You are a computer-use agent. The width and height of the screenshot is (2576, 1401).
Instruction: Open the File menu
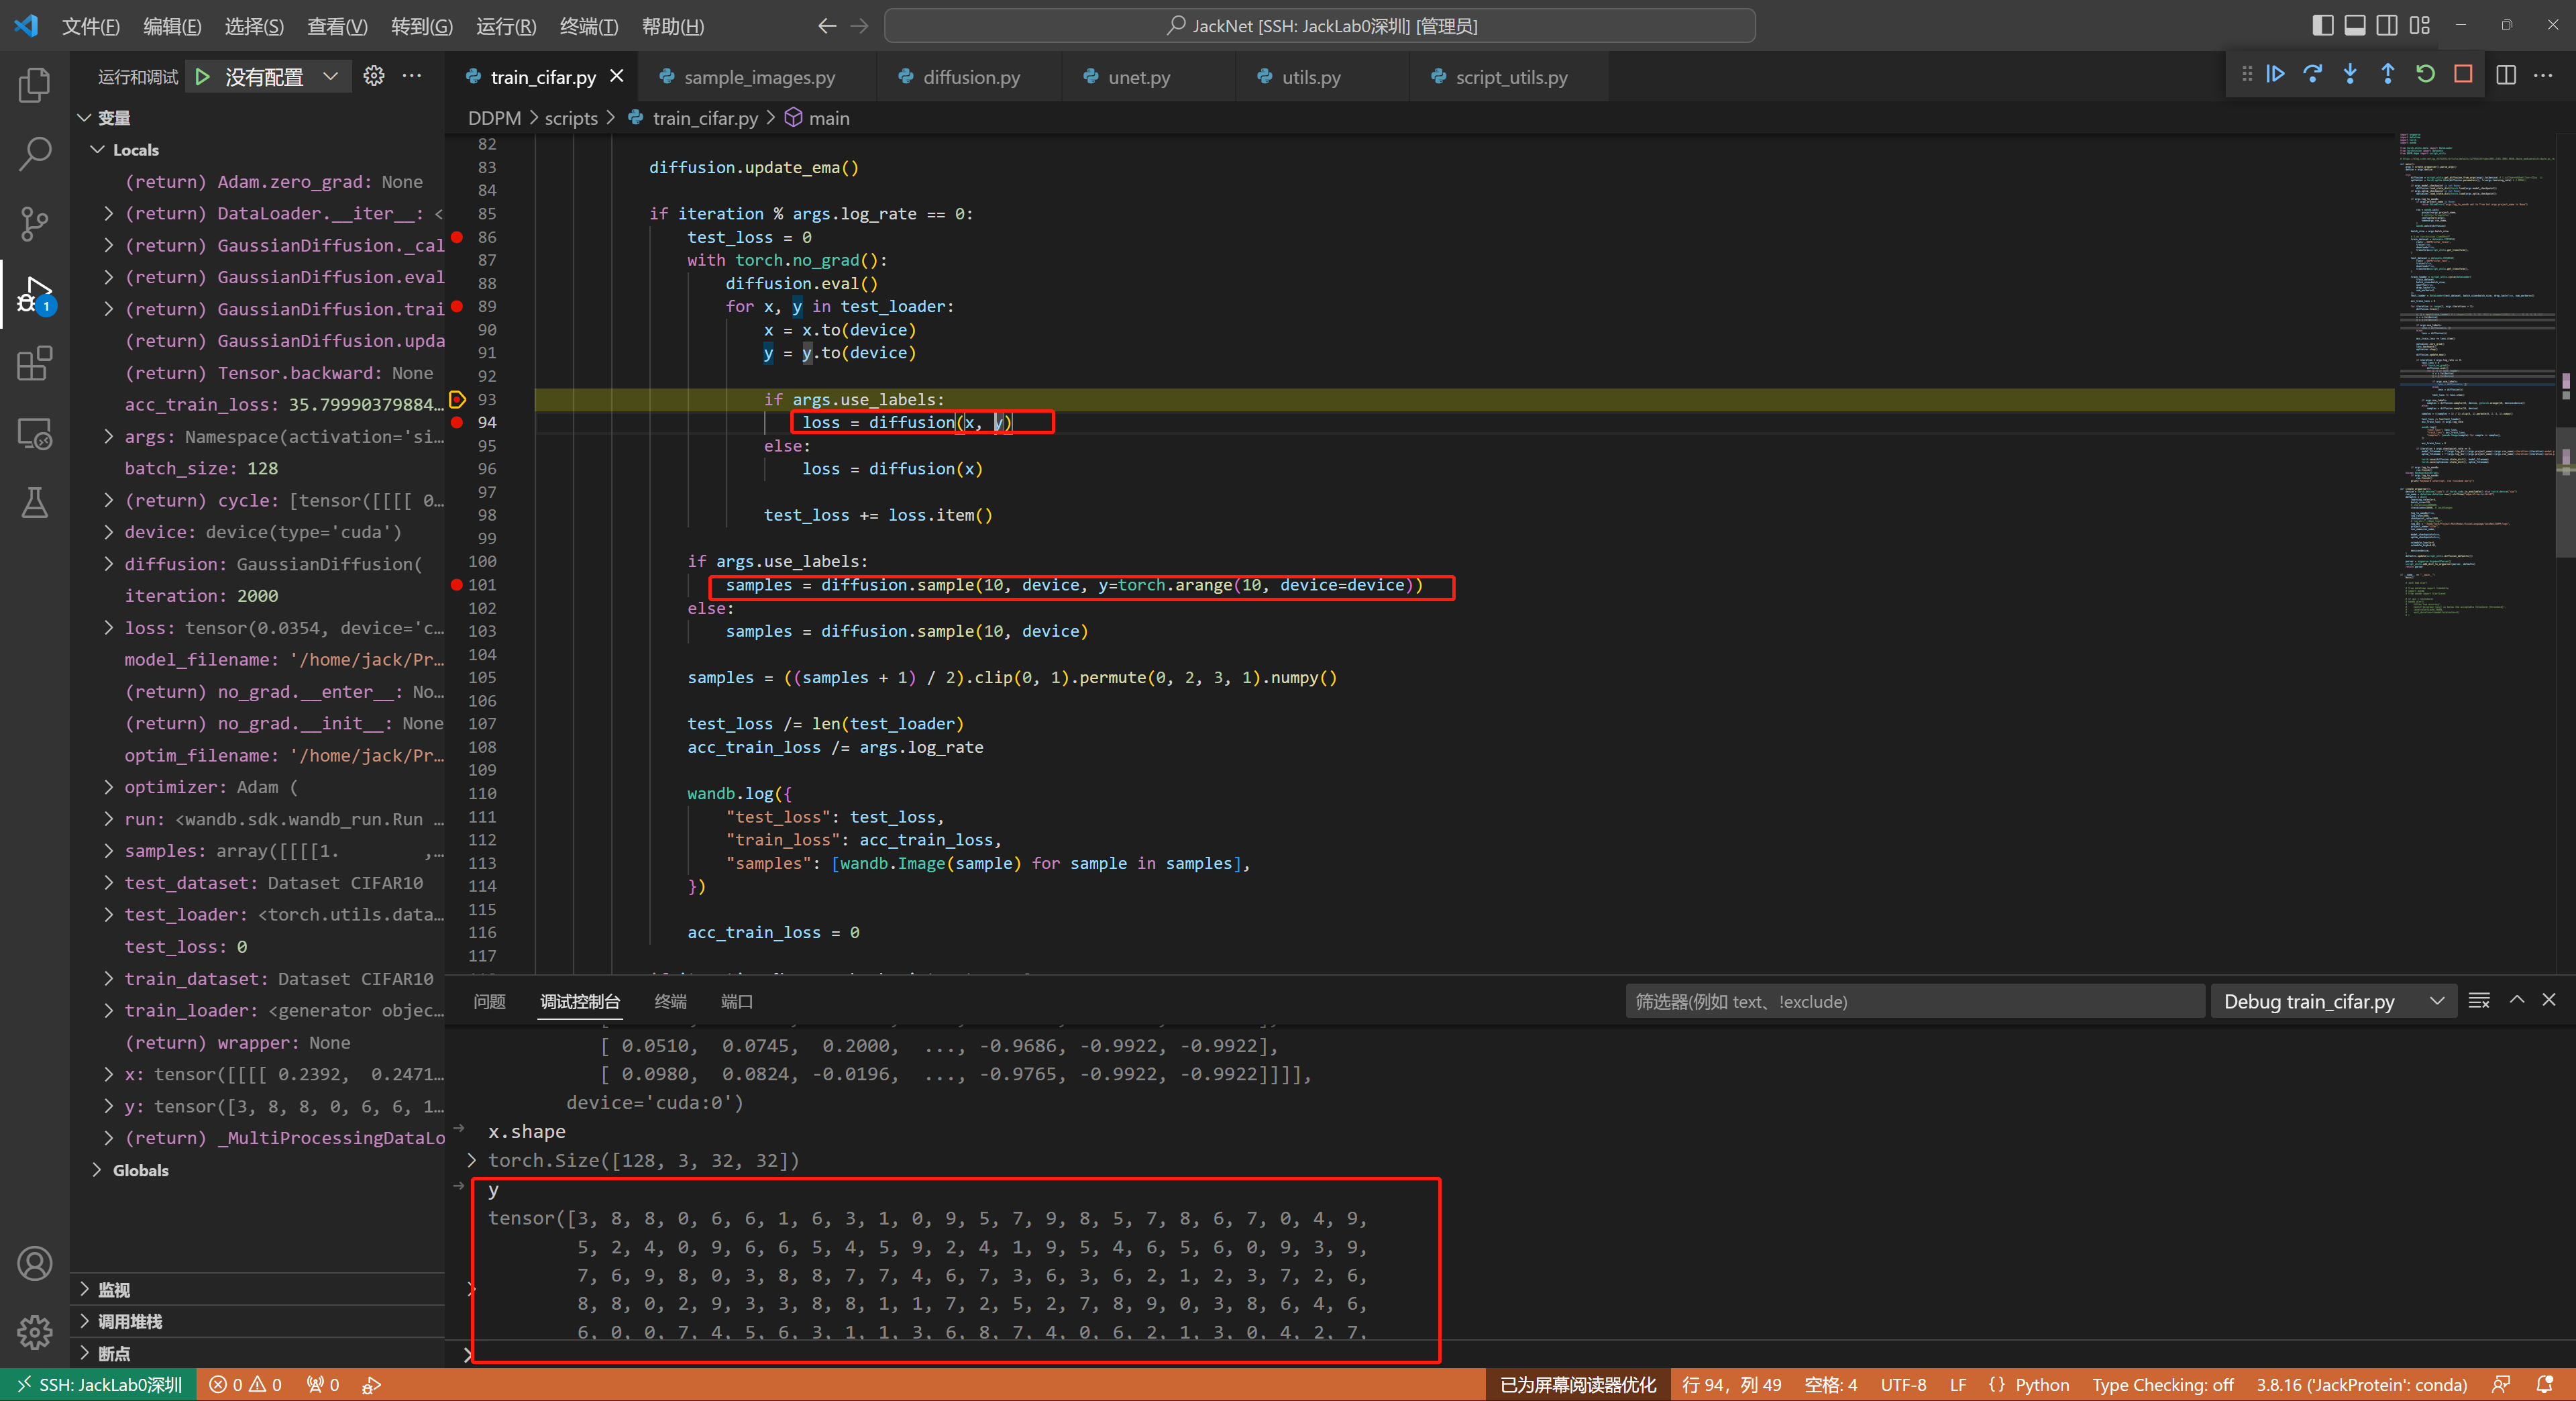[x=90, y=26]
